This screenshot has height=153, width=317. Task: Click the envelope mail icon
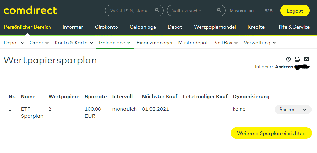(306, 59)
